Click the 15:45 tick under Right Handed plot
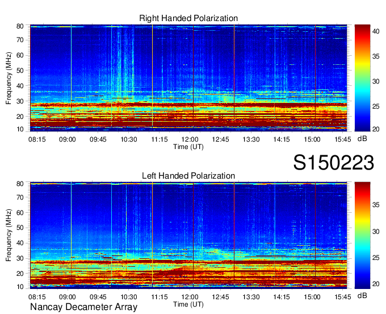The width and height of the screenshot is (386, 314). [343, 139]
